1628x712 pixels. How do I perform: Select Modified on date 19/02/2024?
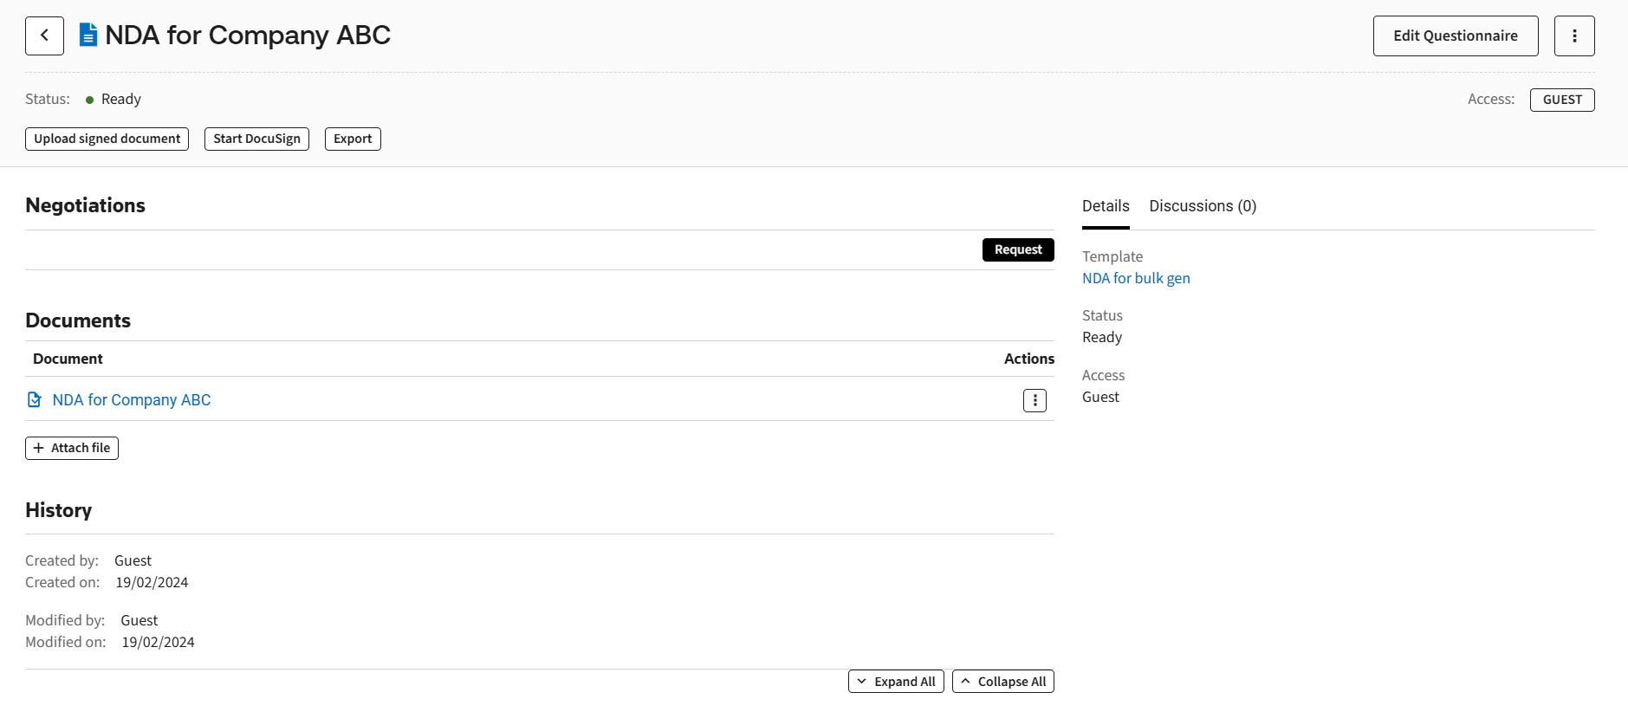click(158, 643)
